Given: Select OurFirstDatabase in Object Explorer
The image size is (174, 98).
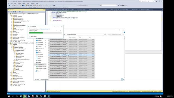Looking at the screenshot, I should coord(18,27).
